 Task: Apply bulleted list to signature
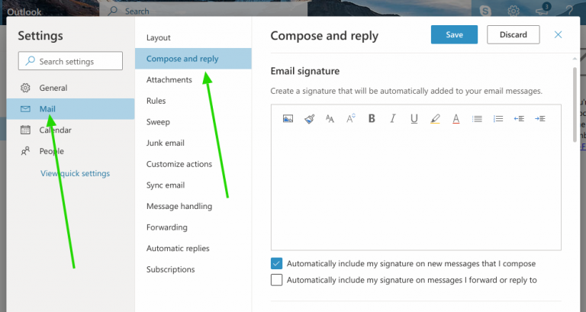[477, 119]
